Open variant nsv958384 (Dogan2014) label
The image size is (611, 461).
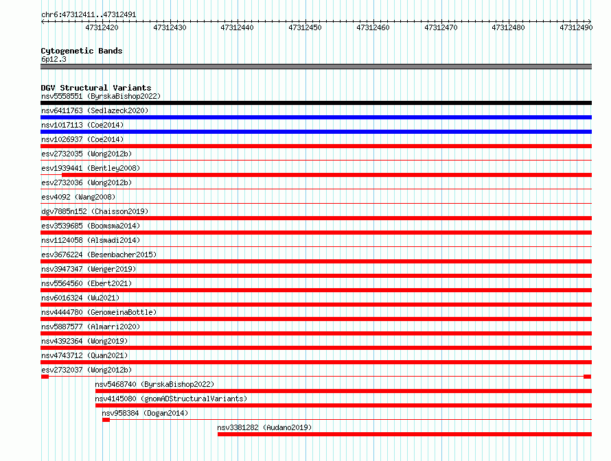click(145, 413)
